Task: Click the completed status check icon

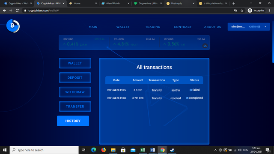Action: [x=187, y=98]
